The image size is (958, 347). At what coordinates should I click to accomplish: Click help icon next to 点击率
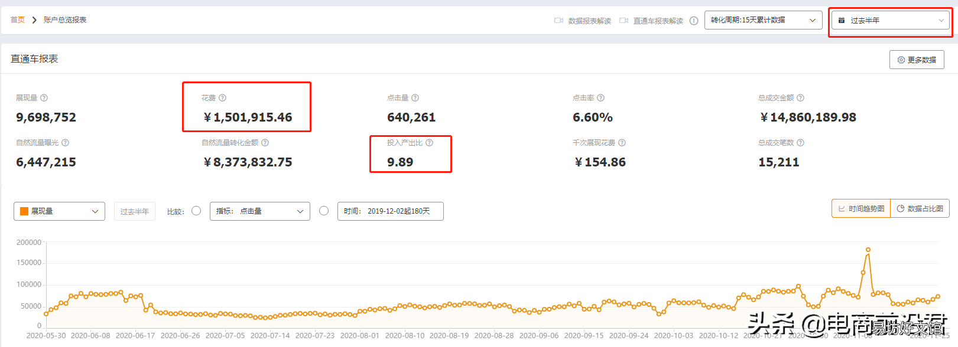coord(600,98)
